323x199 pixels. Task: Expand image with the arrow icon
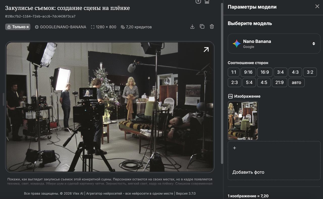point(206,50)
